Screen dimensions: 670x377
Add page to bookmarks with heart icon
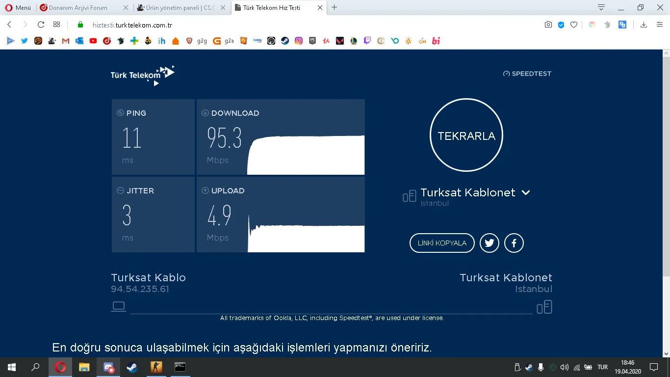pos(573,24)
